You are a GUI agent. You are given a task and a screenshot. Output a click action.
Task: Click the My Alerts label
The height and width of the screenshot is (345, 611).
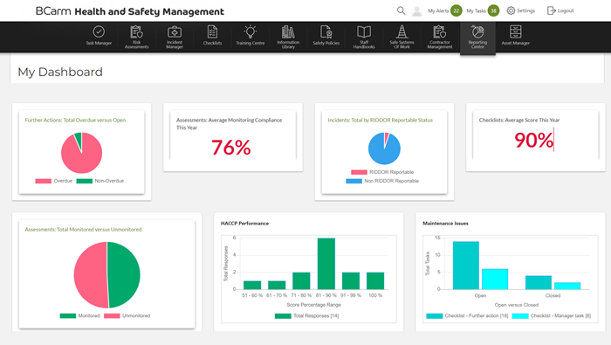coord(438,10)
